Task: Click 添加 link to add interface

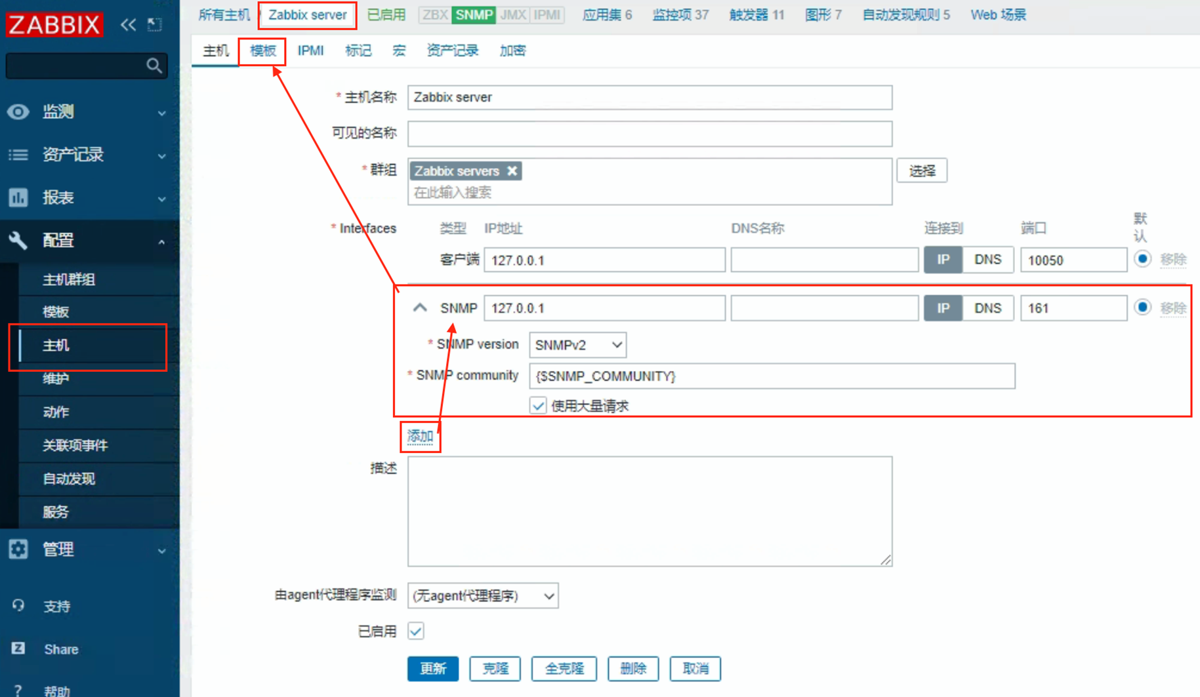Action: click(420, 437)
